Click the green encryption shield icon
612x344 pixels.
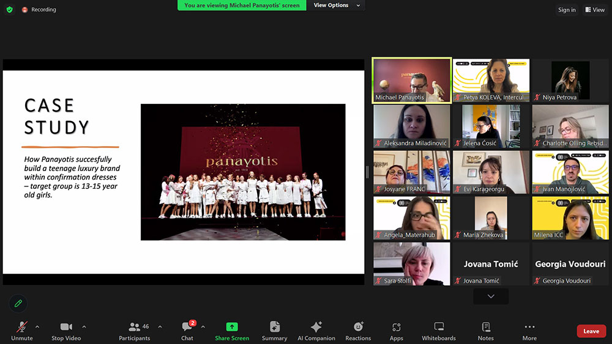(9, 10)
